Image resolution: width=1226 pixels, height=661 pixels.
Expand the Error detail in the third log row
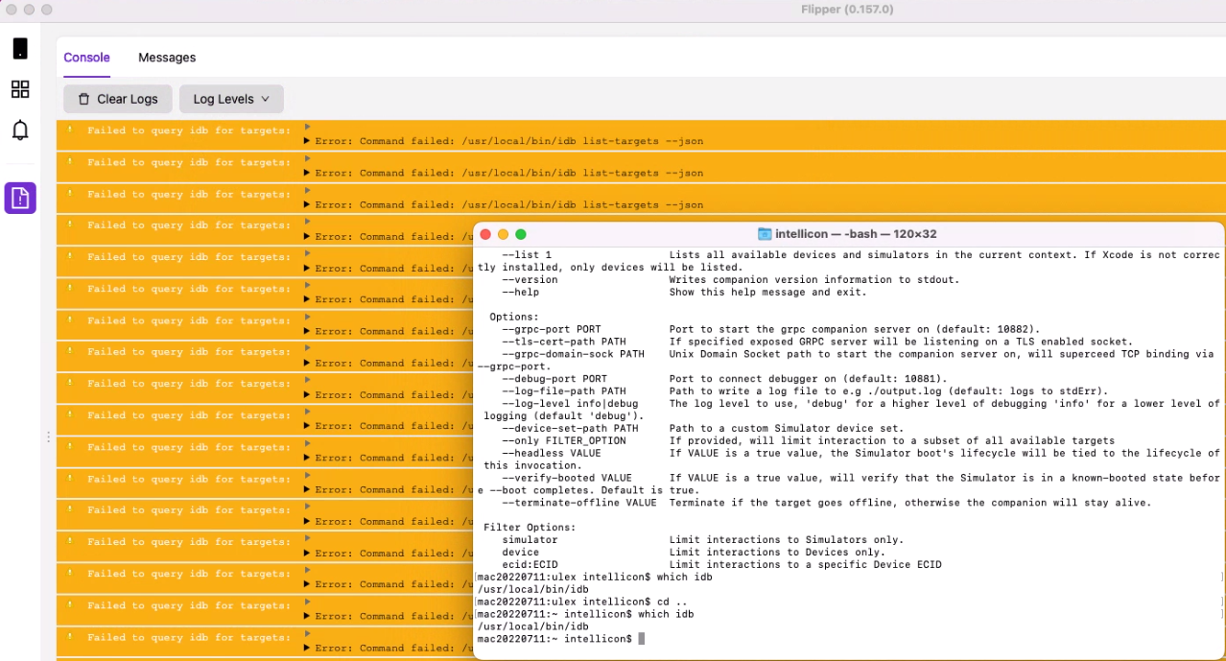click(x=307, y=204)
